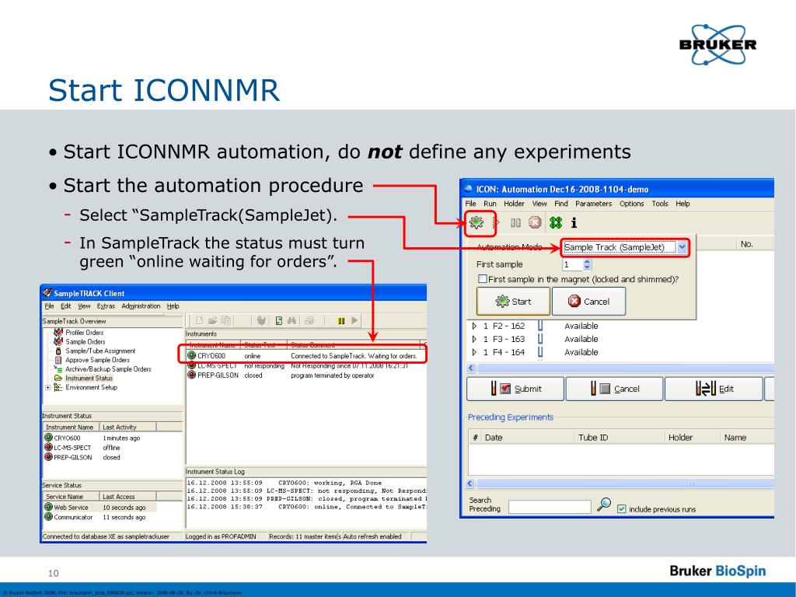This screenshot has width=796, height=597.
Task: Expand the F3 - 163 holder row
Action: [x=474, y=339]
